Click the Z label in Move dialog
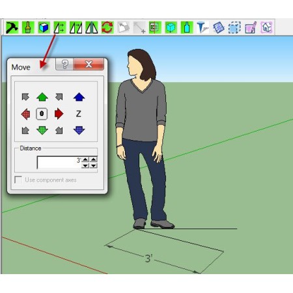The height and width of the screenshot is (293, 293). pyautogui.click(x=79, y=113)
